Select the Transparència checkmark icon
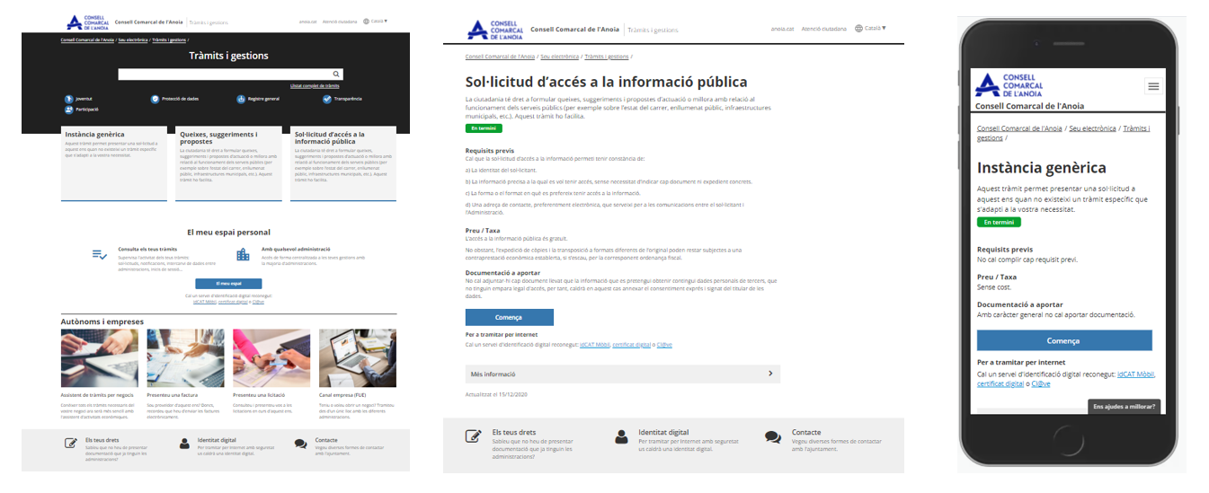Image resolution: width=1209 pixels, height=493 pixels. click(326, 99)
